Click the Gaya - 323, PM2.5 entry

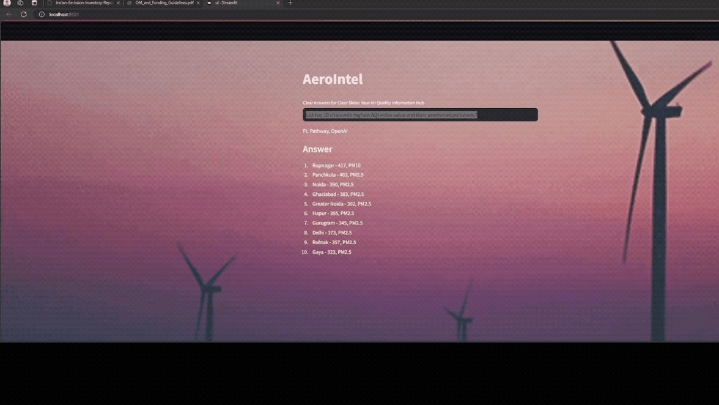331,252
